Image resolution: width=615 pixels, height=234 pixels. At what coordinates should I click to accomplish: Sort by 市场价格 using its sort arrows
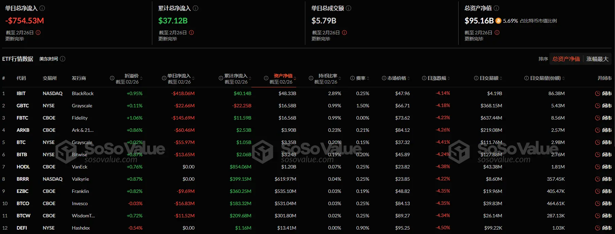tap(408, 78)
